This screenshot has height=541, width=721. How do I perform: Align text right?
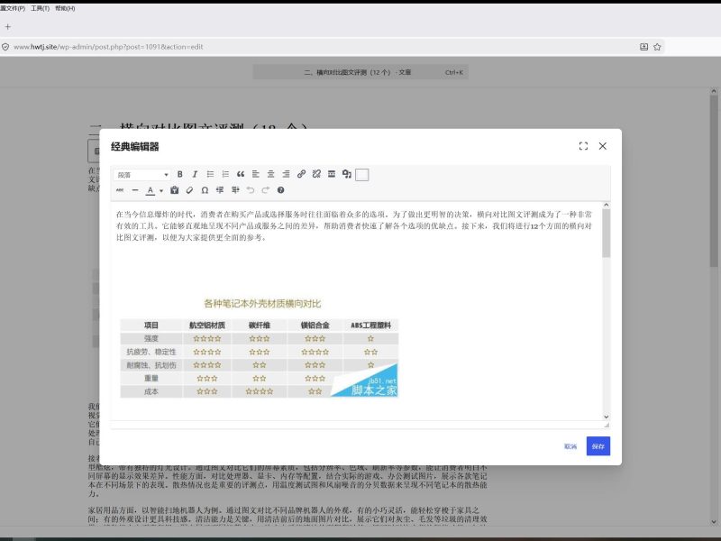coord(286,174)
